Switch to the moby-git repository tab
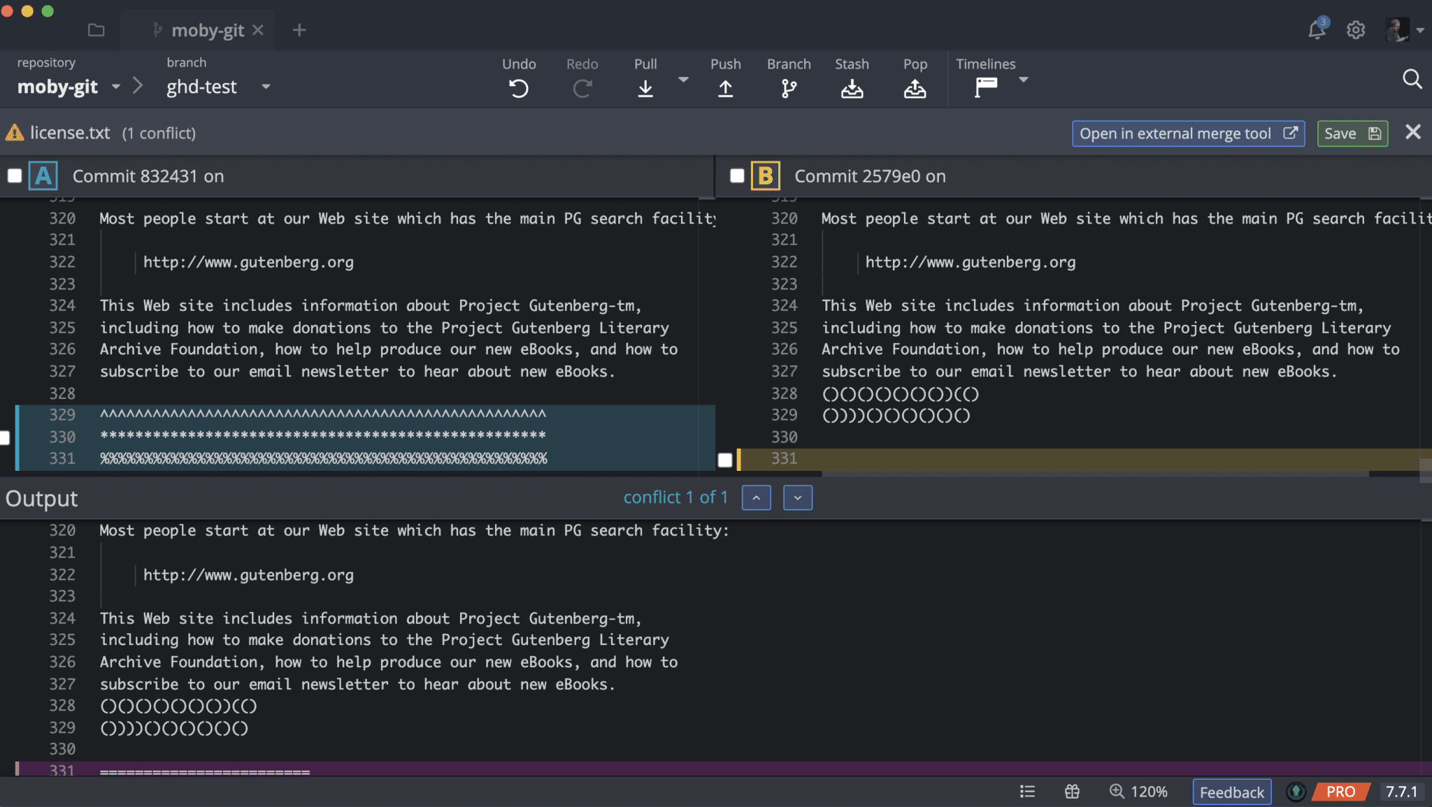 tap(208, 29)
